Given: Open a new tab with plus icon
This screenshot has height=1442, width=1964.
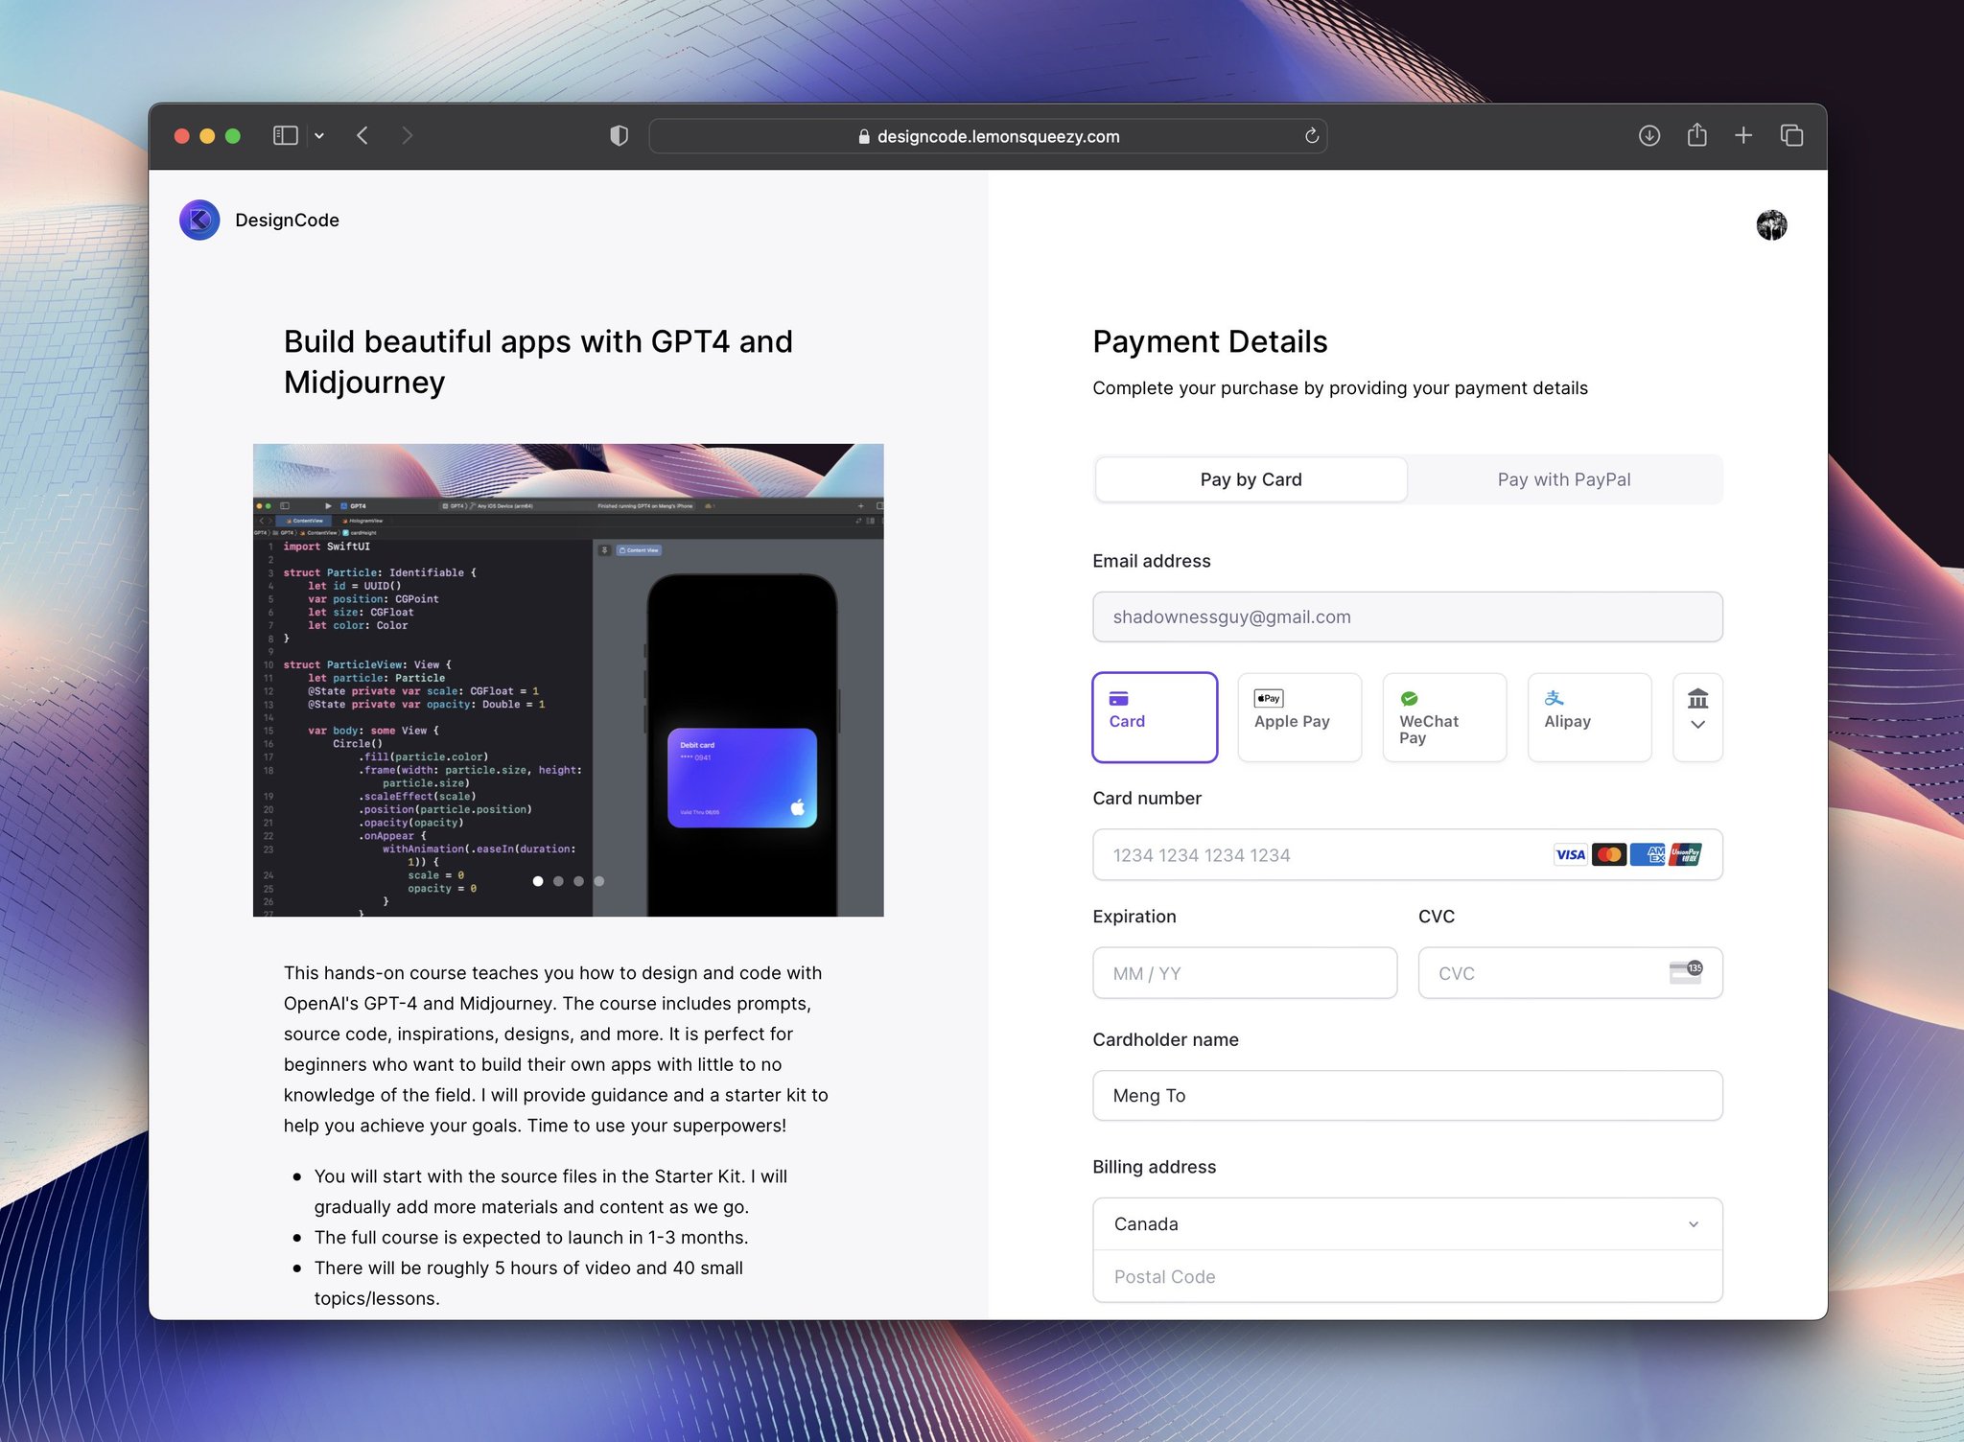Looking at the screenshot, I should pyautogui.click(x=1743, y=136).
